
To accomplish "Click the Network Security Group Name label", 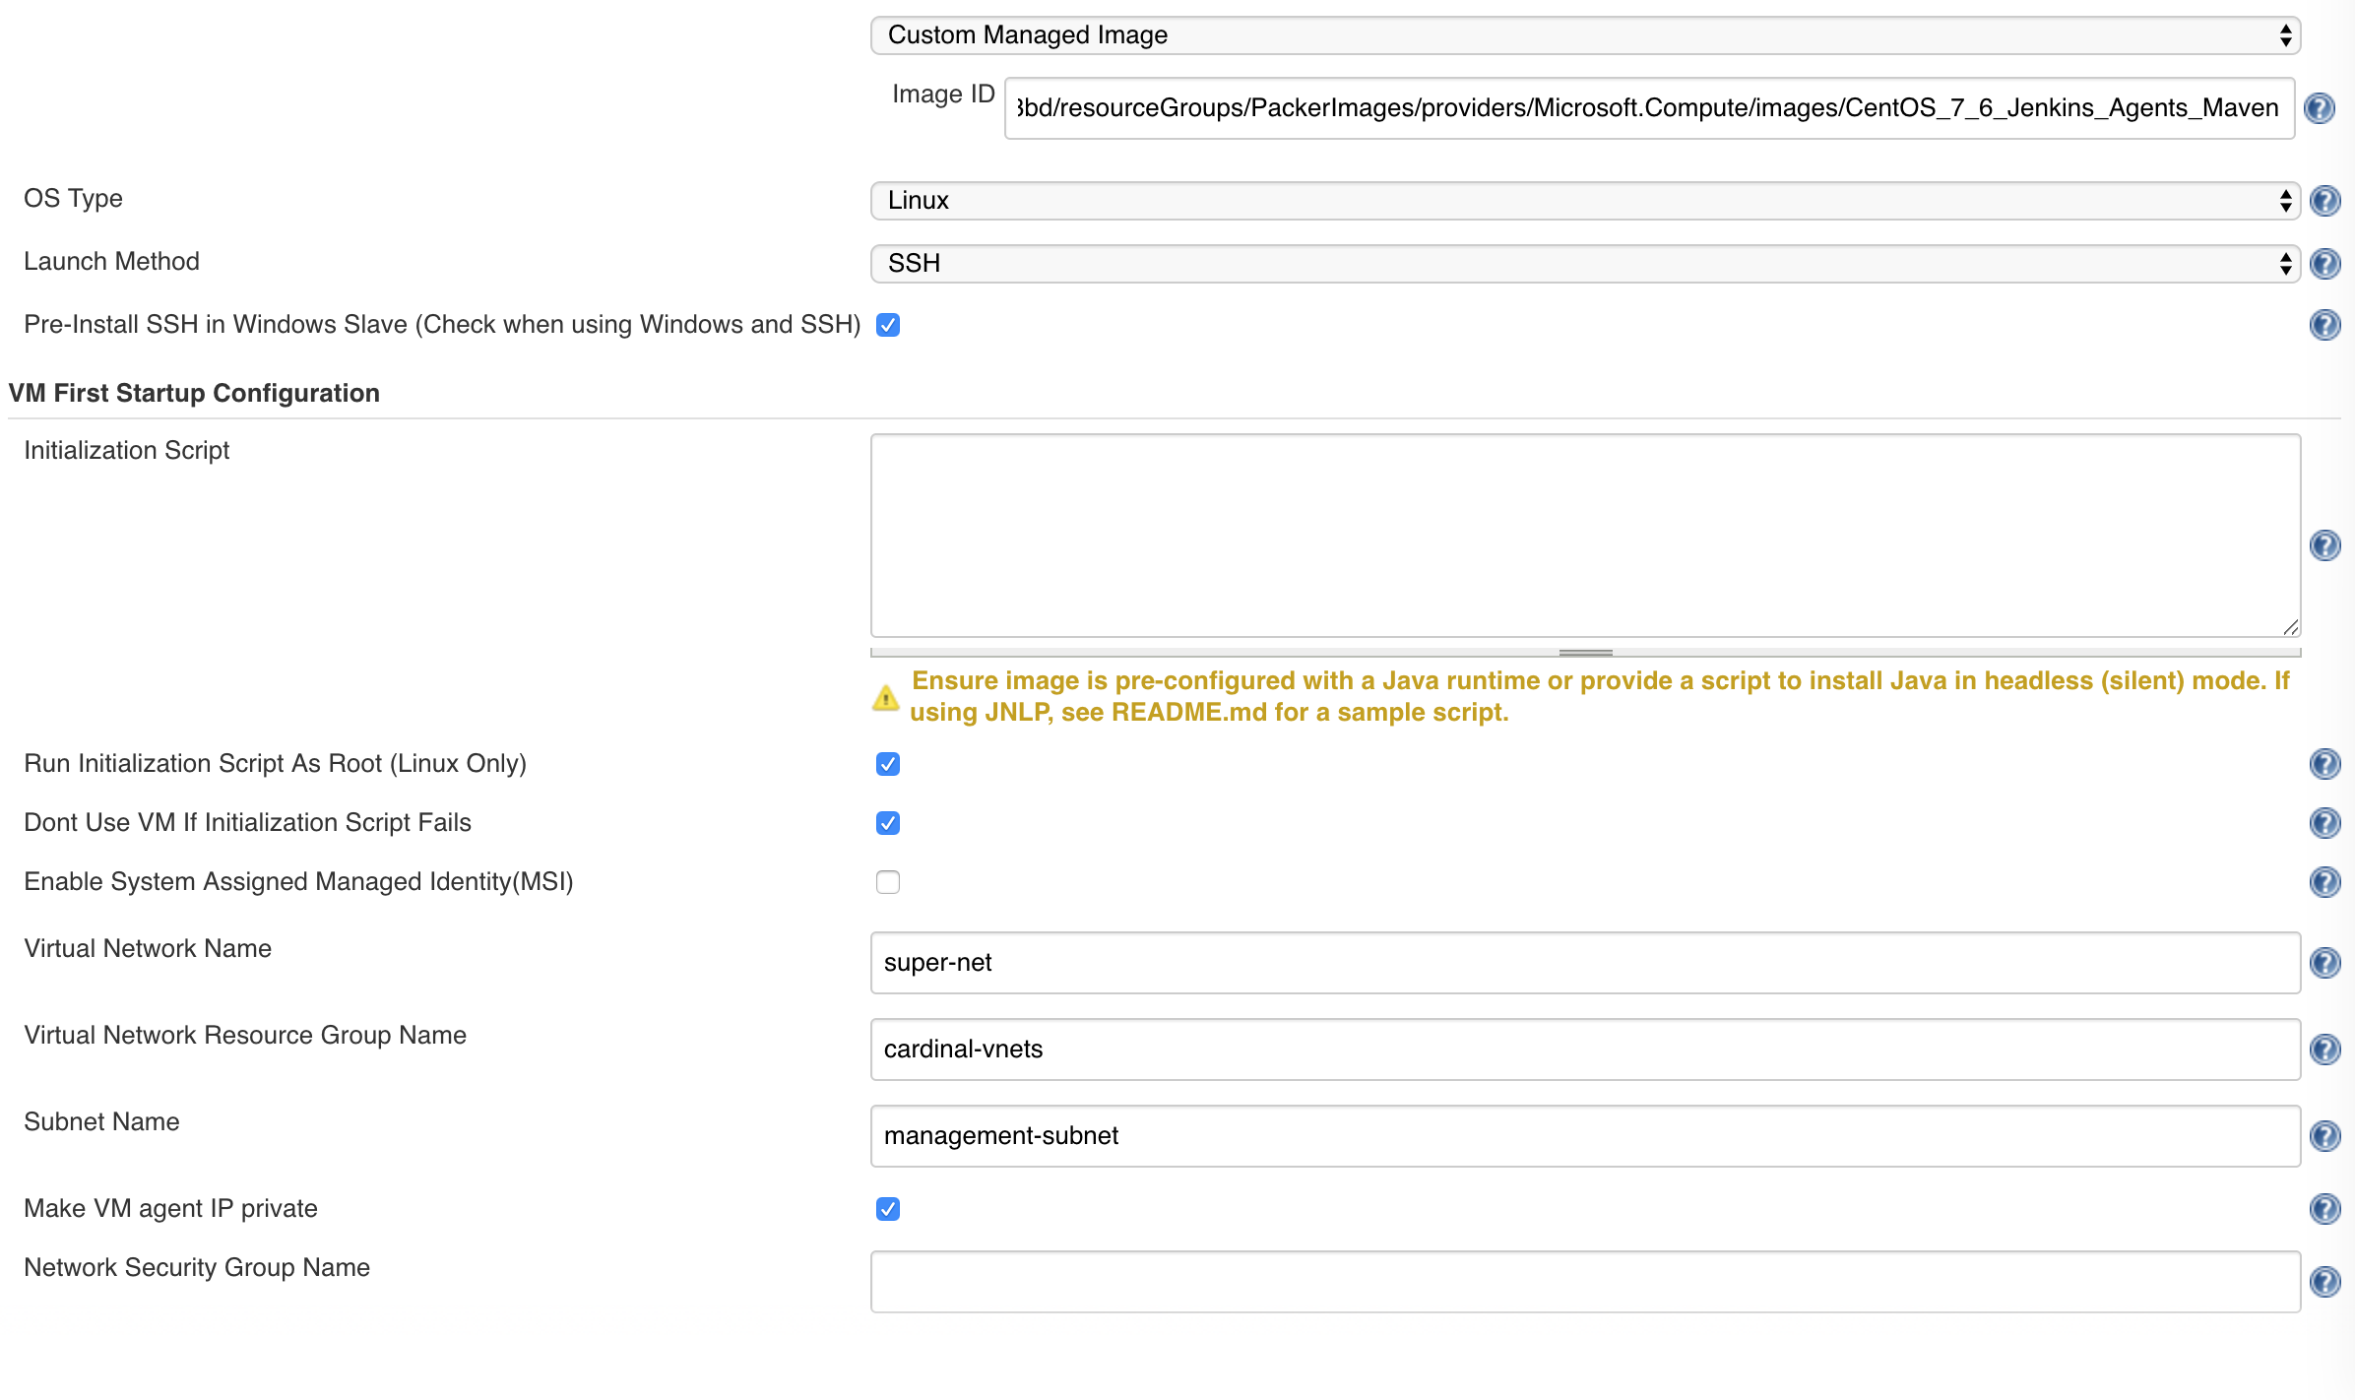I will coord(197,1268).
